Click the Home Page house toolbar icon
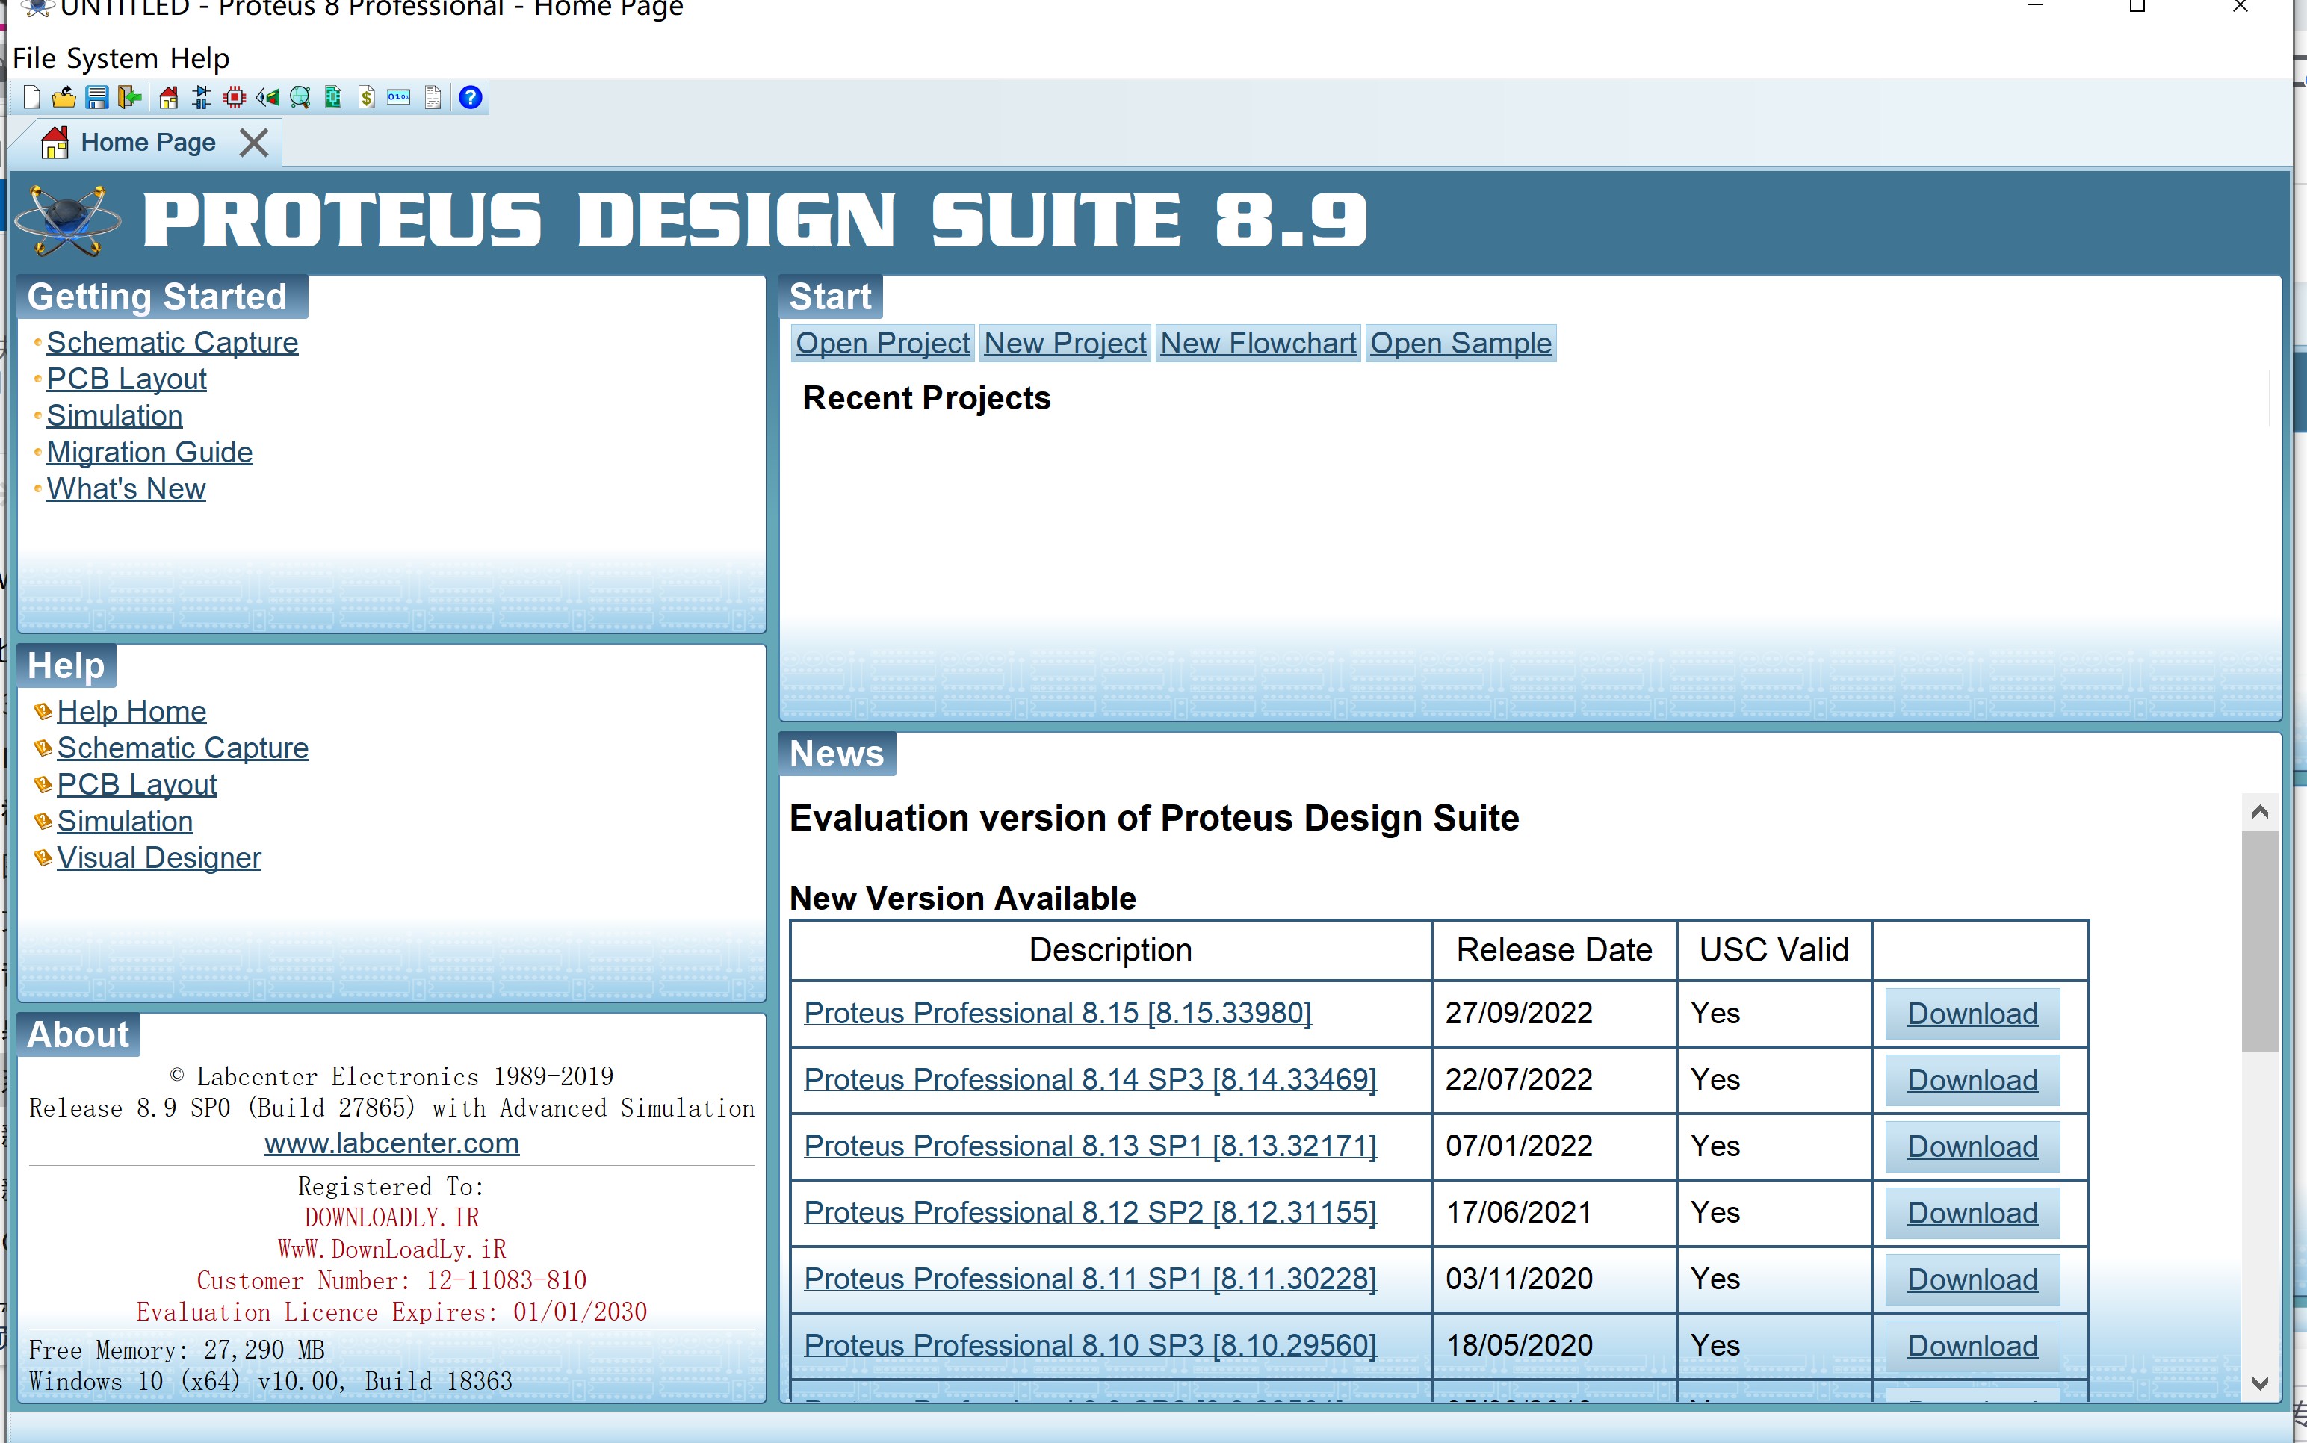This screenshot has width=2307, height=1443. point(168,97)
